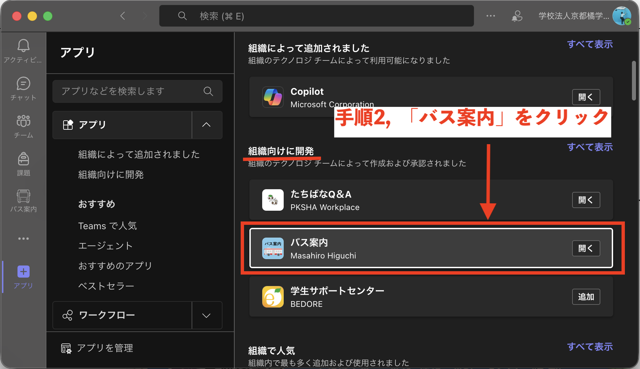
Task: Click 追加 button for 学生サポートセンター
Action: click(586, 297)
